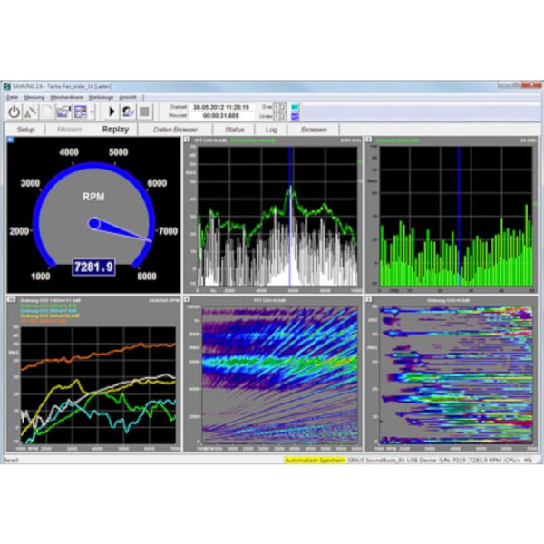Viewport: 544px width, 544px height.
Task: Click the cyan marker icon in toolbar
Action: (x=295, y=108)
